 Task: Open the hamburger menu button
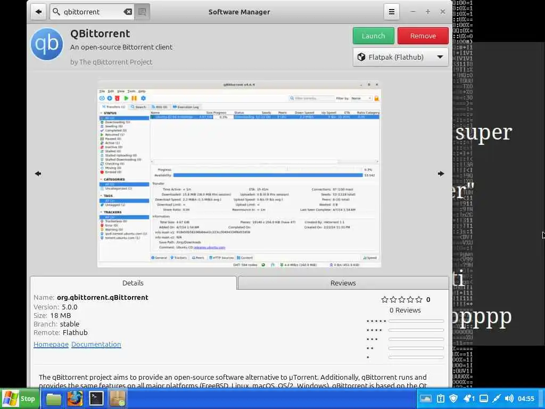pos(391,12)
